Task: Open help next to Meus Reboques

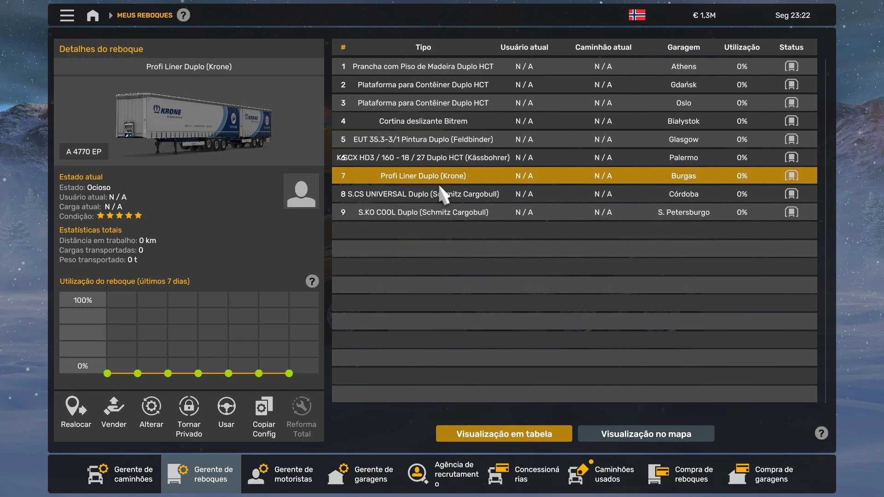Action: (x=183, y=15)
